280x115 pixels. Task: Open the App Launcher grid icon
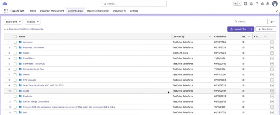pos(6,11)
